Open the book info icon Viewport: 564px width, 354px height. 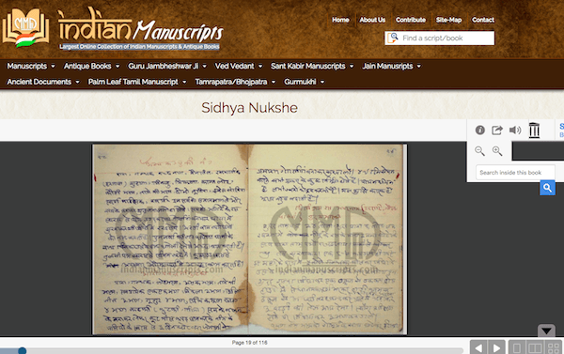tap(479, 131)
